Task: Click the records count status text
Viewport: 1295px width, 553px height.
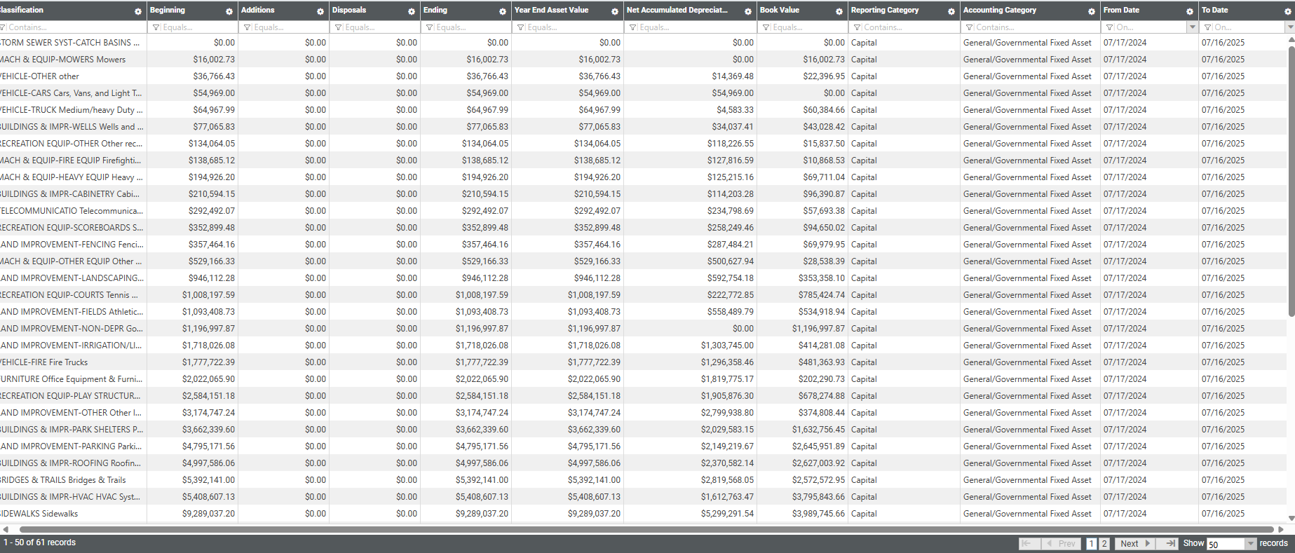Action: click(x=40, y=542)
